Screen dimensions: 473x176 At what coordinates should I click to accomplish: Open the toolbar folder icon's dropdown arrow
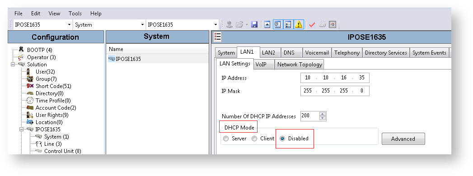247,25
